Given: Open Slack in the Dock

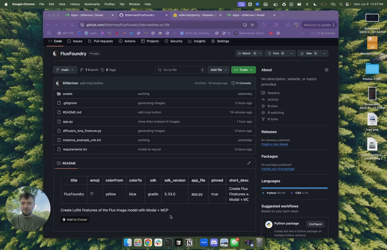Looking at the screenshot, I should pyautogui.click(x=158, y=242).
